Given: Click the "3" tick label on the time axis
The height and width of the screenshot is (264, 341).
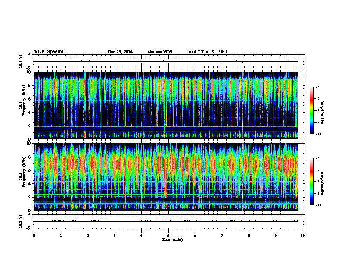Looking at the screenshot, I should coord(115,236).
